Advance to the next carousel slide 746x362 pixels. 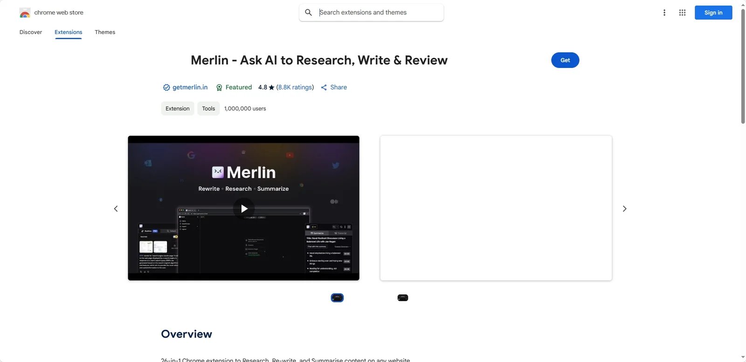pos(624,209)
